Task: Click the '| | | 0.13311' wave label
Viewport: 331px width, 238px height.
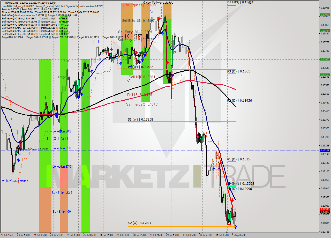Action: click(58, 139)
